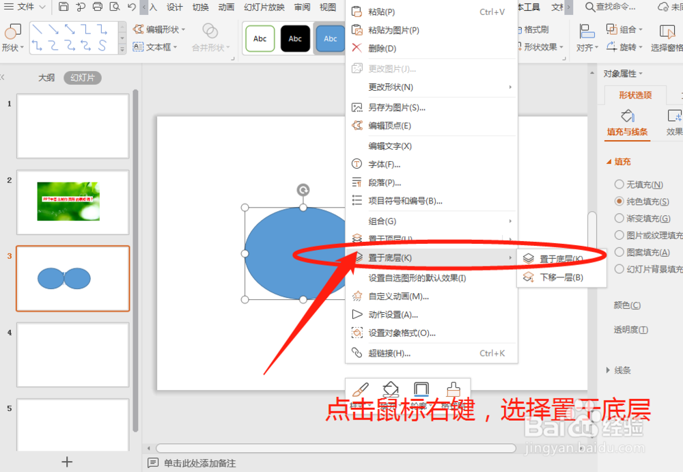The width and height of the screenshot is (683, 472).
Task: Click the outline (轮廓) icon on the floating toolbar
Action: pos(420,389)
